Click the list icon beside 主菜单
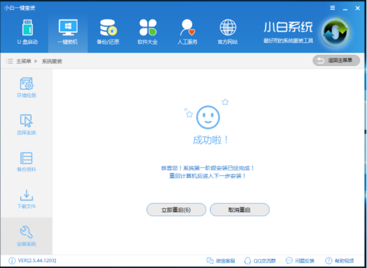This screenshot has height=268, width=367. click(x=9, y=62)
